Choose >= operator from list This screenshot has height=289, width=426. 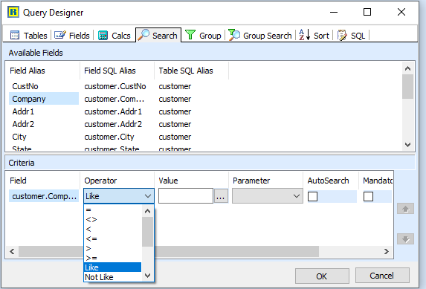pos(113,258)
